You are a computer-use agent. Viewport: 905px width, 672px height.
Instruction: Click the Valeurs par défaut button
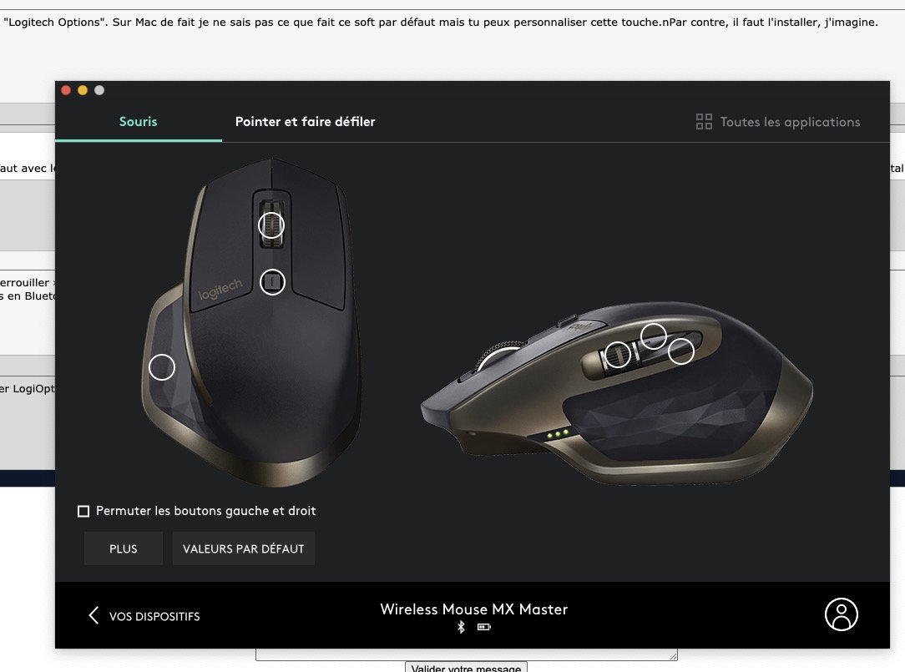tap(244, 548)
